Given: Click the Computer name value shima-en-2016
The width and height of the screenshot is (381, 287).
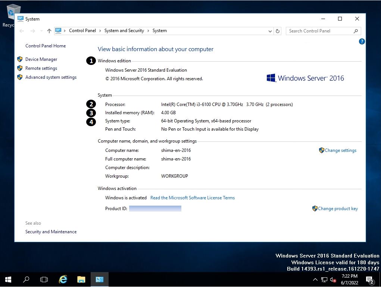Looking at the screenshot, I should (176, 150).
